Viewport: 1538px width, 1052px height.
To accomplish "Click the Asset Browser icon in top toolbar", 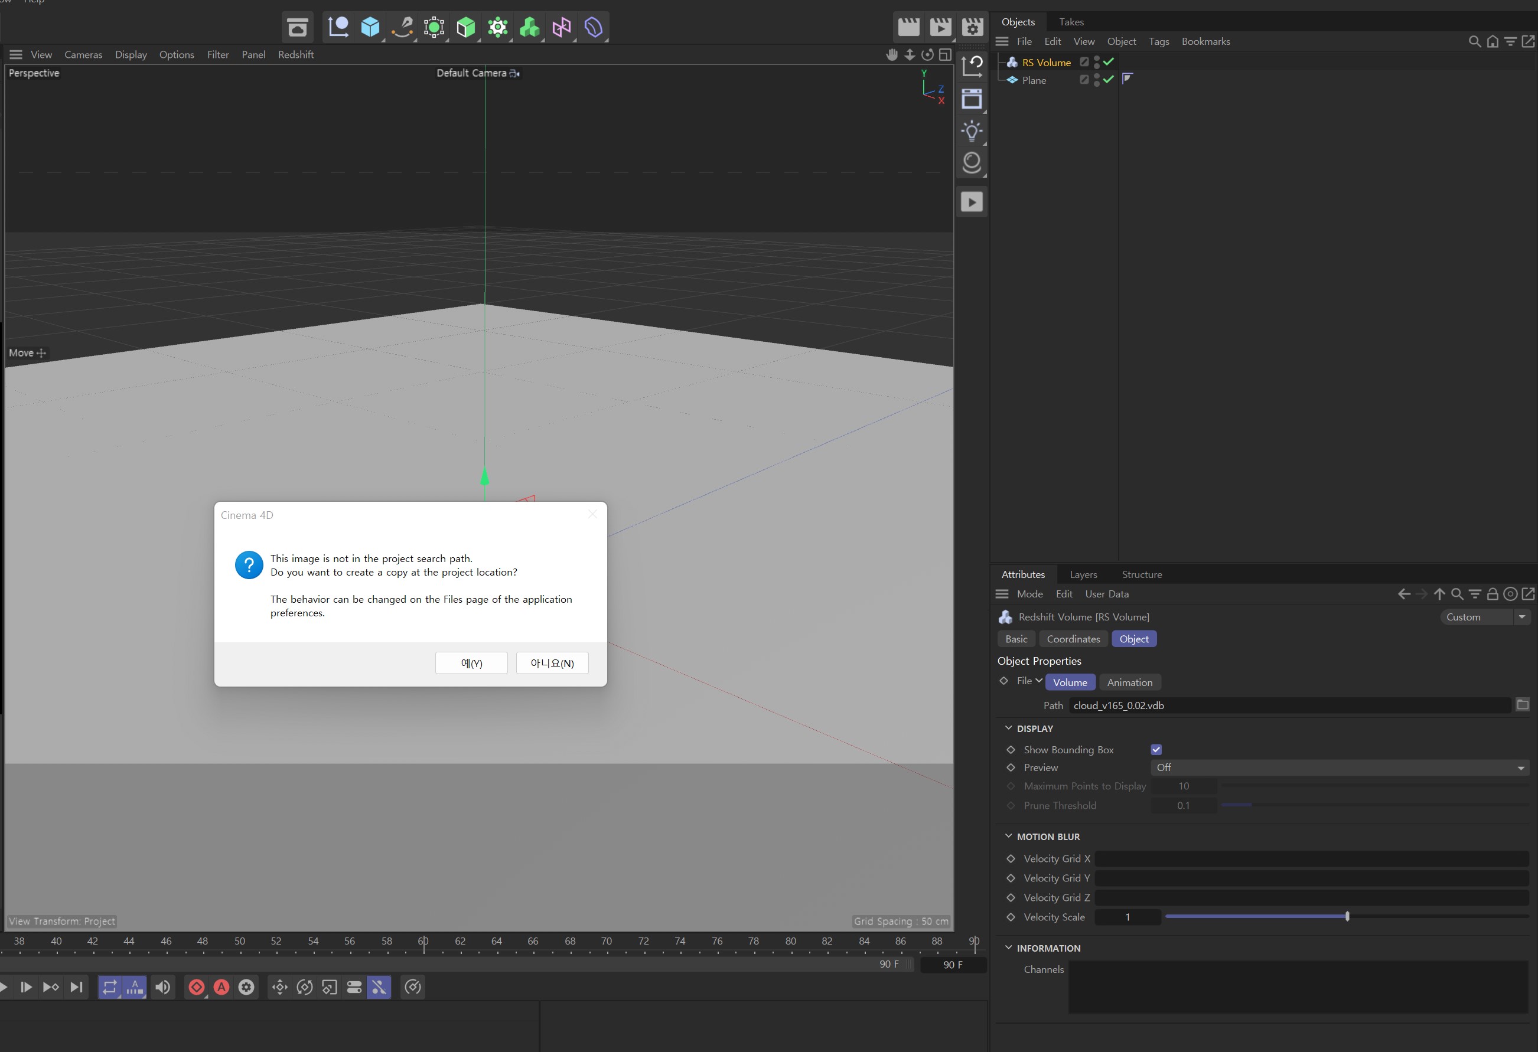I will pos(297,27).
